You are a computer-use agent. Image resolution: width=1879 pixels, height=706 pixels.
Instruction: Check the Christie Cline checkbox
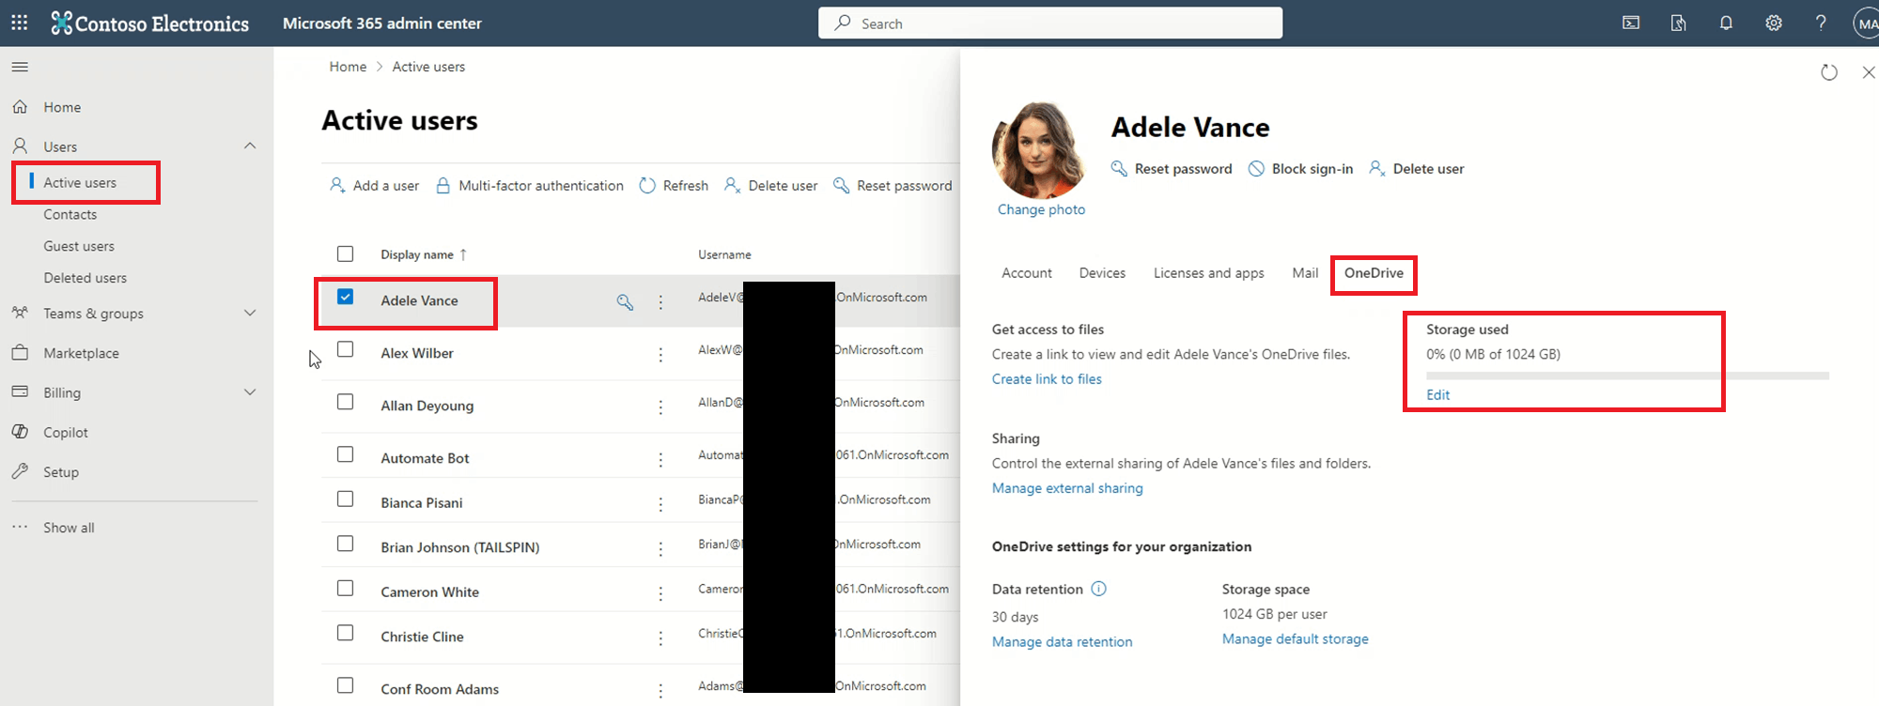point(346,633)
